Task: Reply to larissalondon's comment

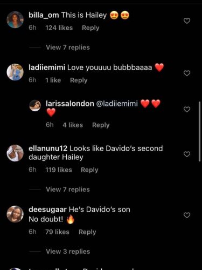Action: click(101, 125)
